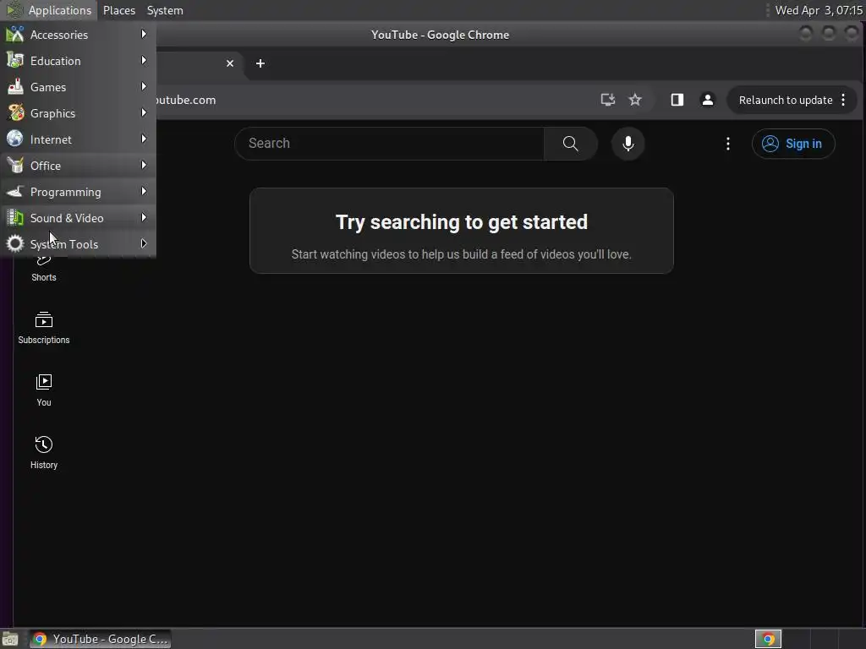Open the Places menu
The image size is (866, 649).
tap(119, 10)
